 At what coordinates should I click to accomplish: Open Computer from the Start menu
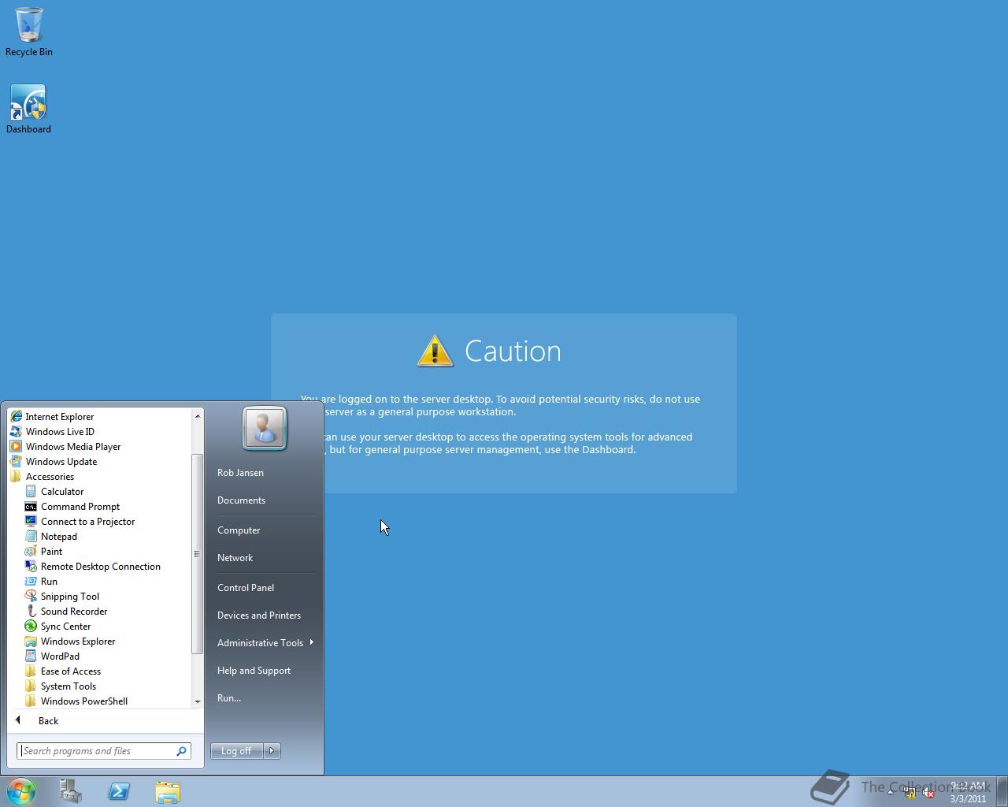coord(239,530)
